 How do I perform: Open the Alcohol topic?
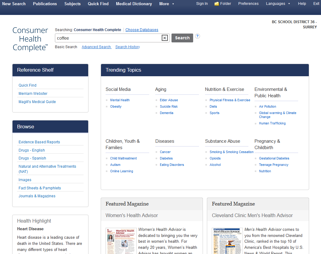(x=215, y=165)
